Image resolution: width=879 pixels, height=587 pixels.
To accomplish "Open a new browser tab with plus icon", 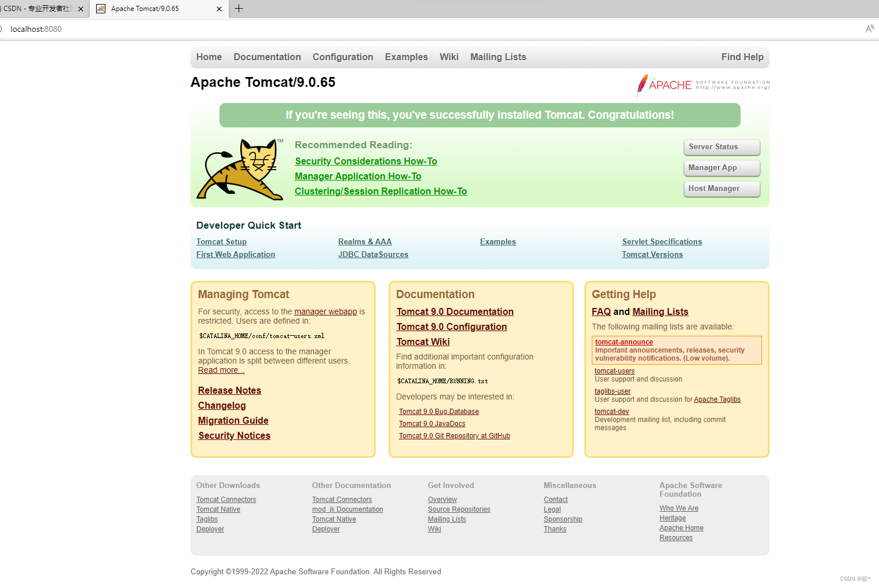I will tap(239, 9).
